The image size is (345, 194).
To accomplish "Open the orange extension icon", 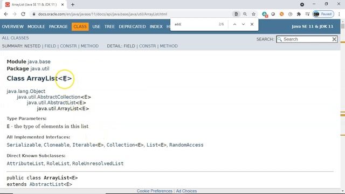I will tap(281, 14).
